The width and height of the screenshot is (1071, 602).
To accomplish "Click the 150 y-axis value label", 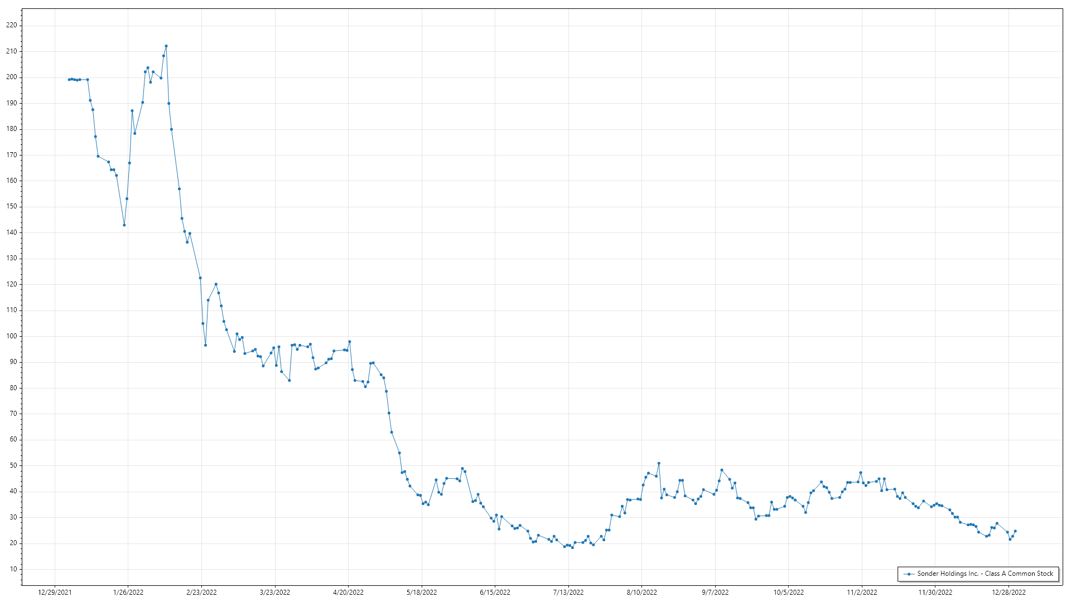I will pyautogui.click(x=11, y=206).
